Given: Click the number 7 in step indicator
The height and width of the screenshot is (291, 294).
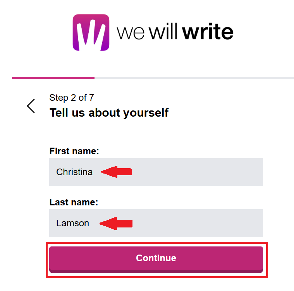Looking at the screenshot, I should point(91,98).
